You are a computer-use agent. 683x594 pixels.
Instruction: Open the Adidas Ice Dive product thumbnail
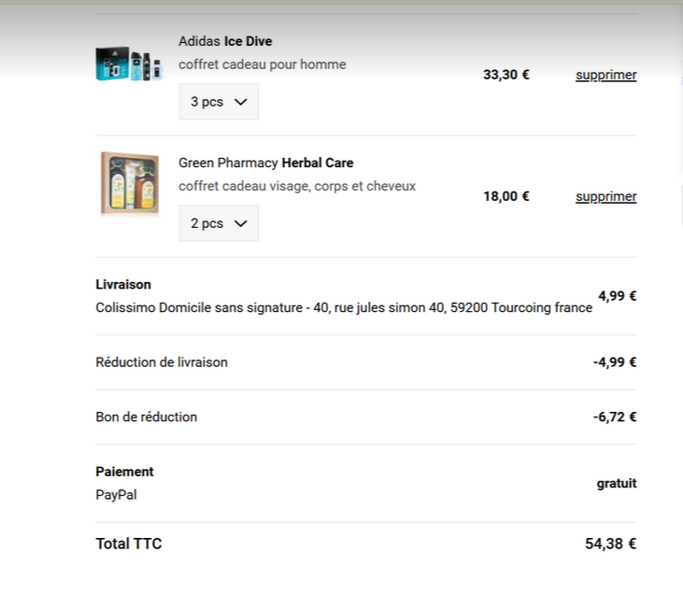pyautogui.click(x=129, y=64)
